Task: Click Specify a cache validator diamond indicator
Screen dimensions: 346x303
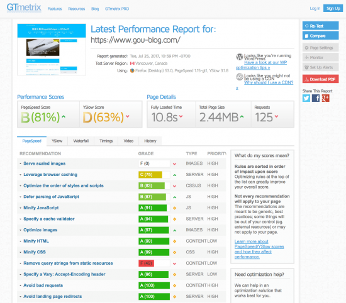Action: pyautogui.click(x=174, y=219)
